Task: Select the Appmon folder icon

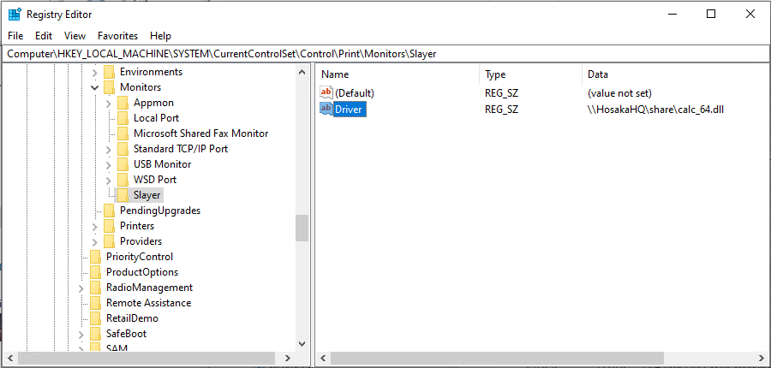Action: click(123, 104)
